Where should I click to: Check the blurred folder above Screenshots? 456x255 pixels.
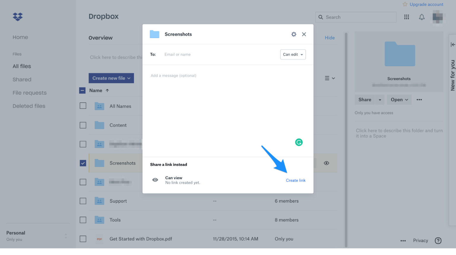coord(83,144)
